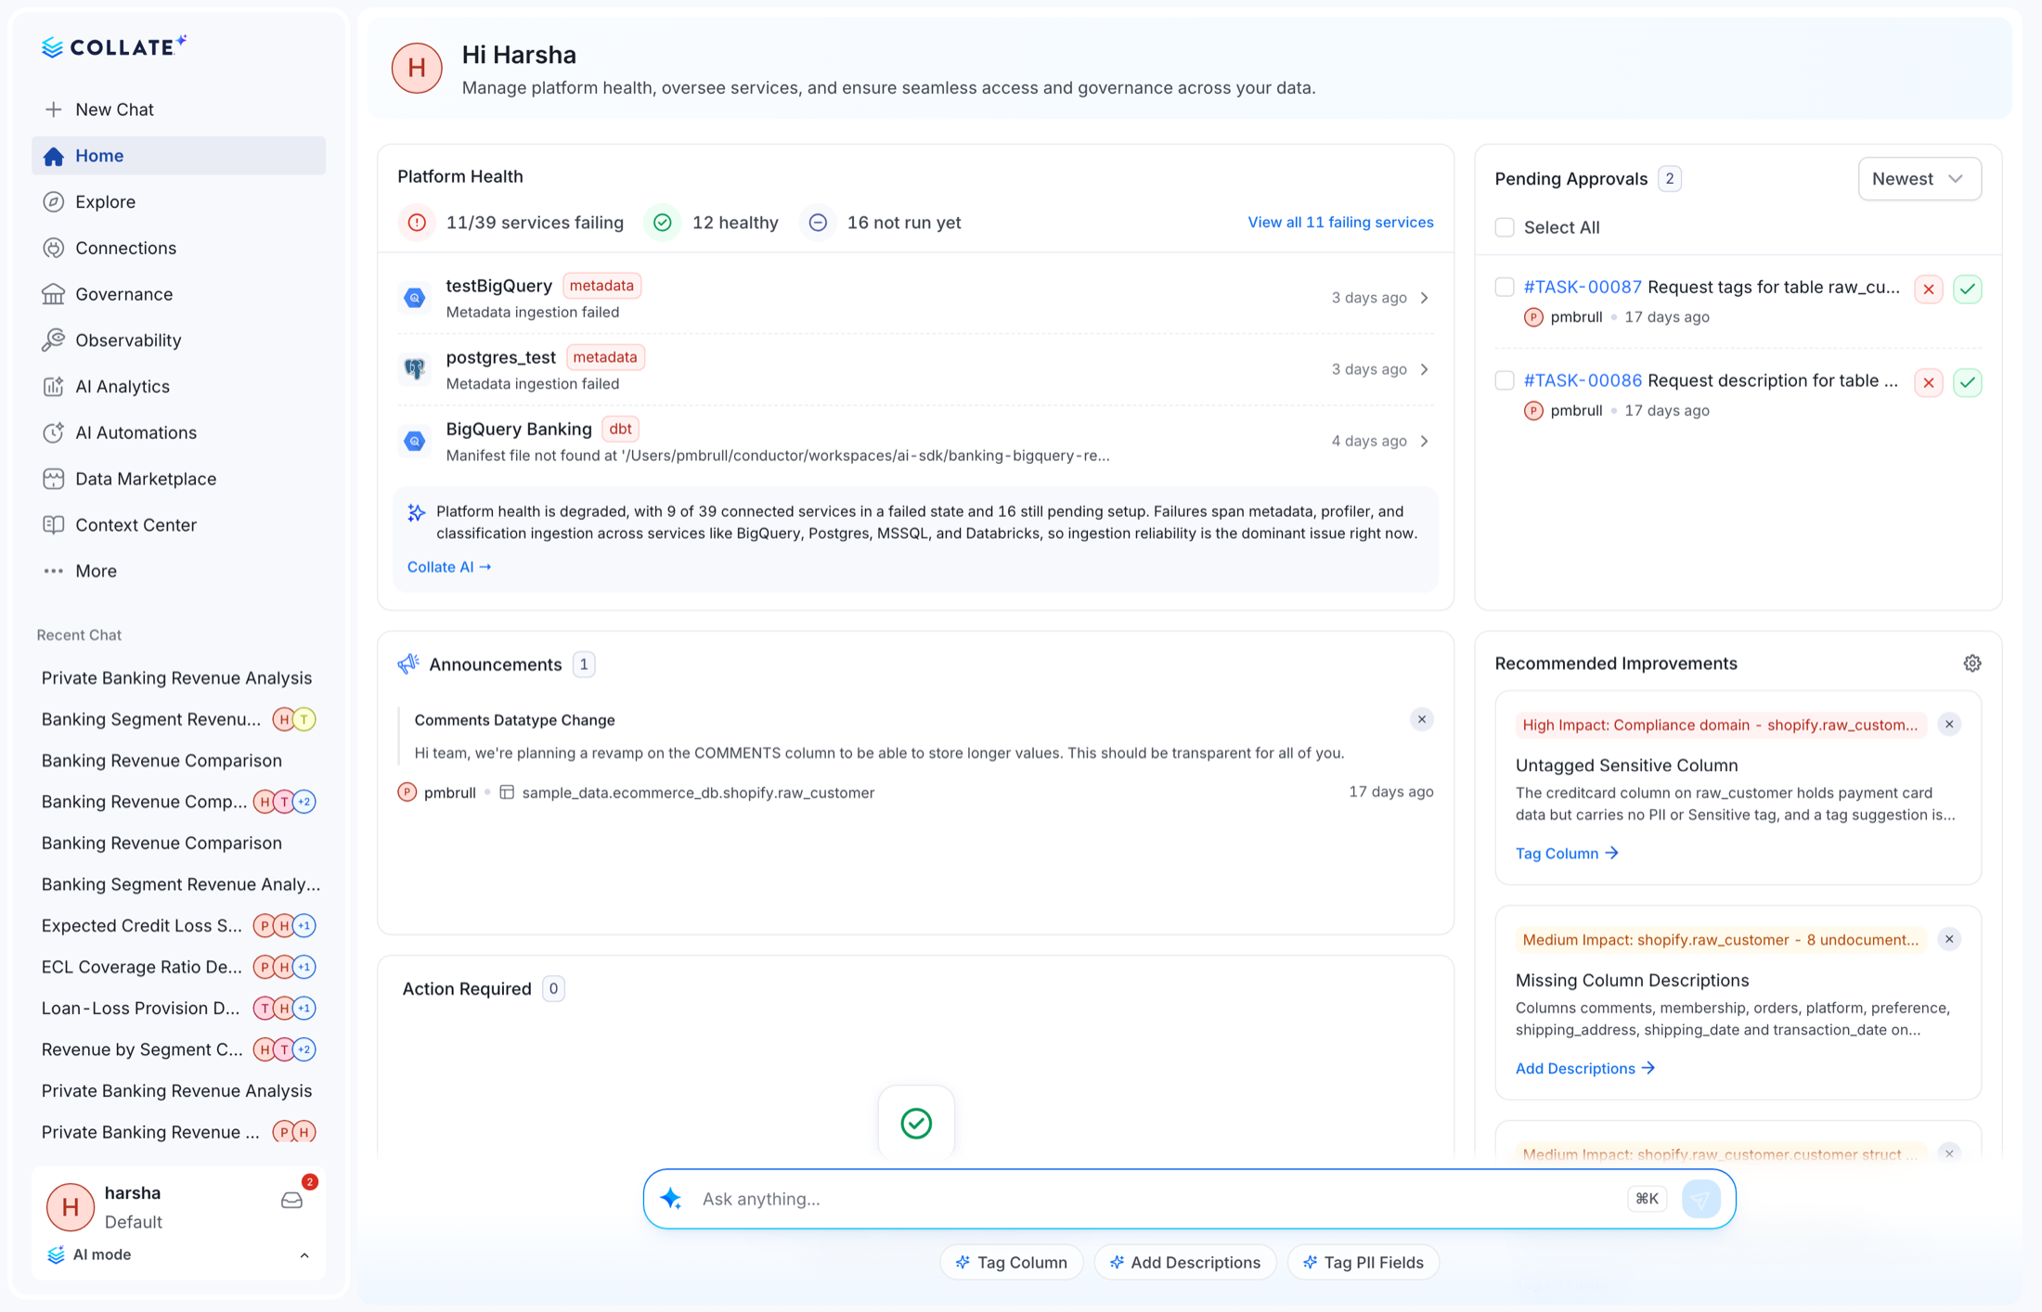Click the inbox icon with red badge

pyautogui.click(x=291, y=1201)
